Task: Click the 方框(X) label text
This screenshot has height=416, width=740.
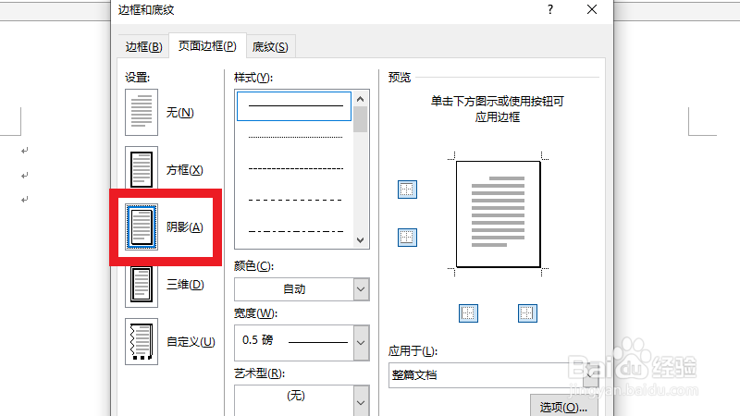Action: point(184,170)
